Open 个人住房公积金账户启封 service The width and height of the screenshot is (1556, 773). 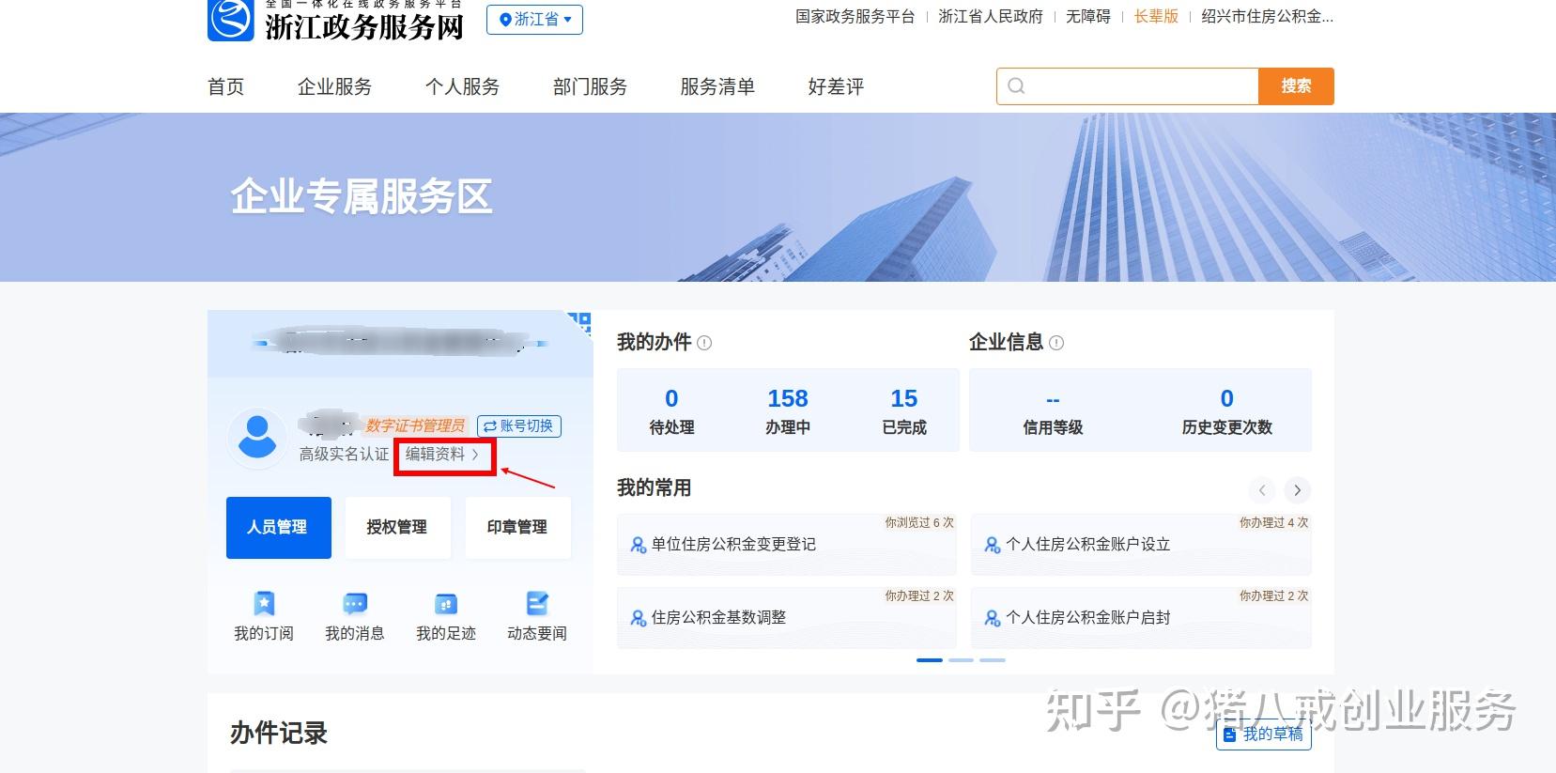[x=1141, y=618]
